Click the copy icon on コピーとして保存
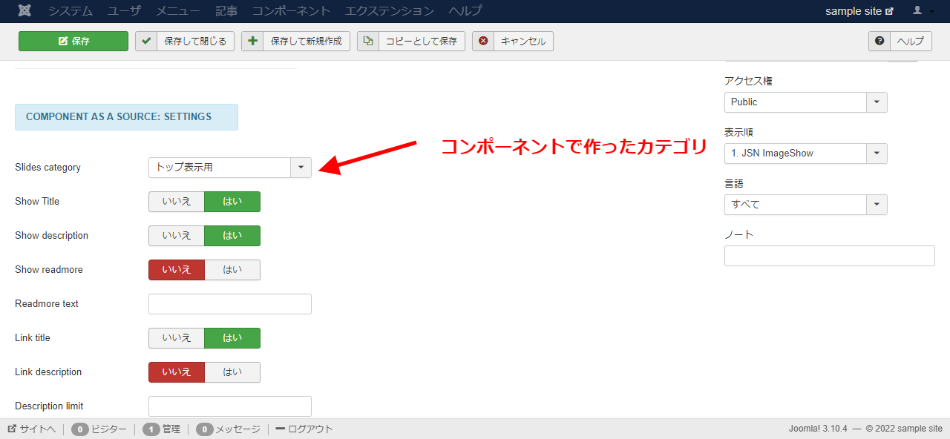This screenshot has height=439, width=950. [x=368, y=42]
